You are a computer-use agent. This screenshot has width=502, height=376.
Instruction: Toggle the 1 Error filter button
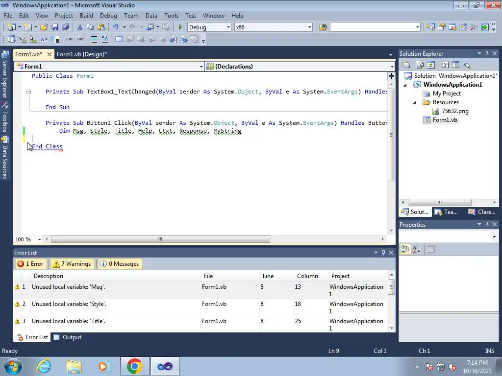pos(31,264)
